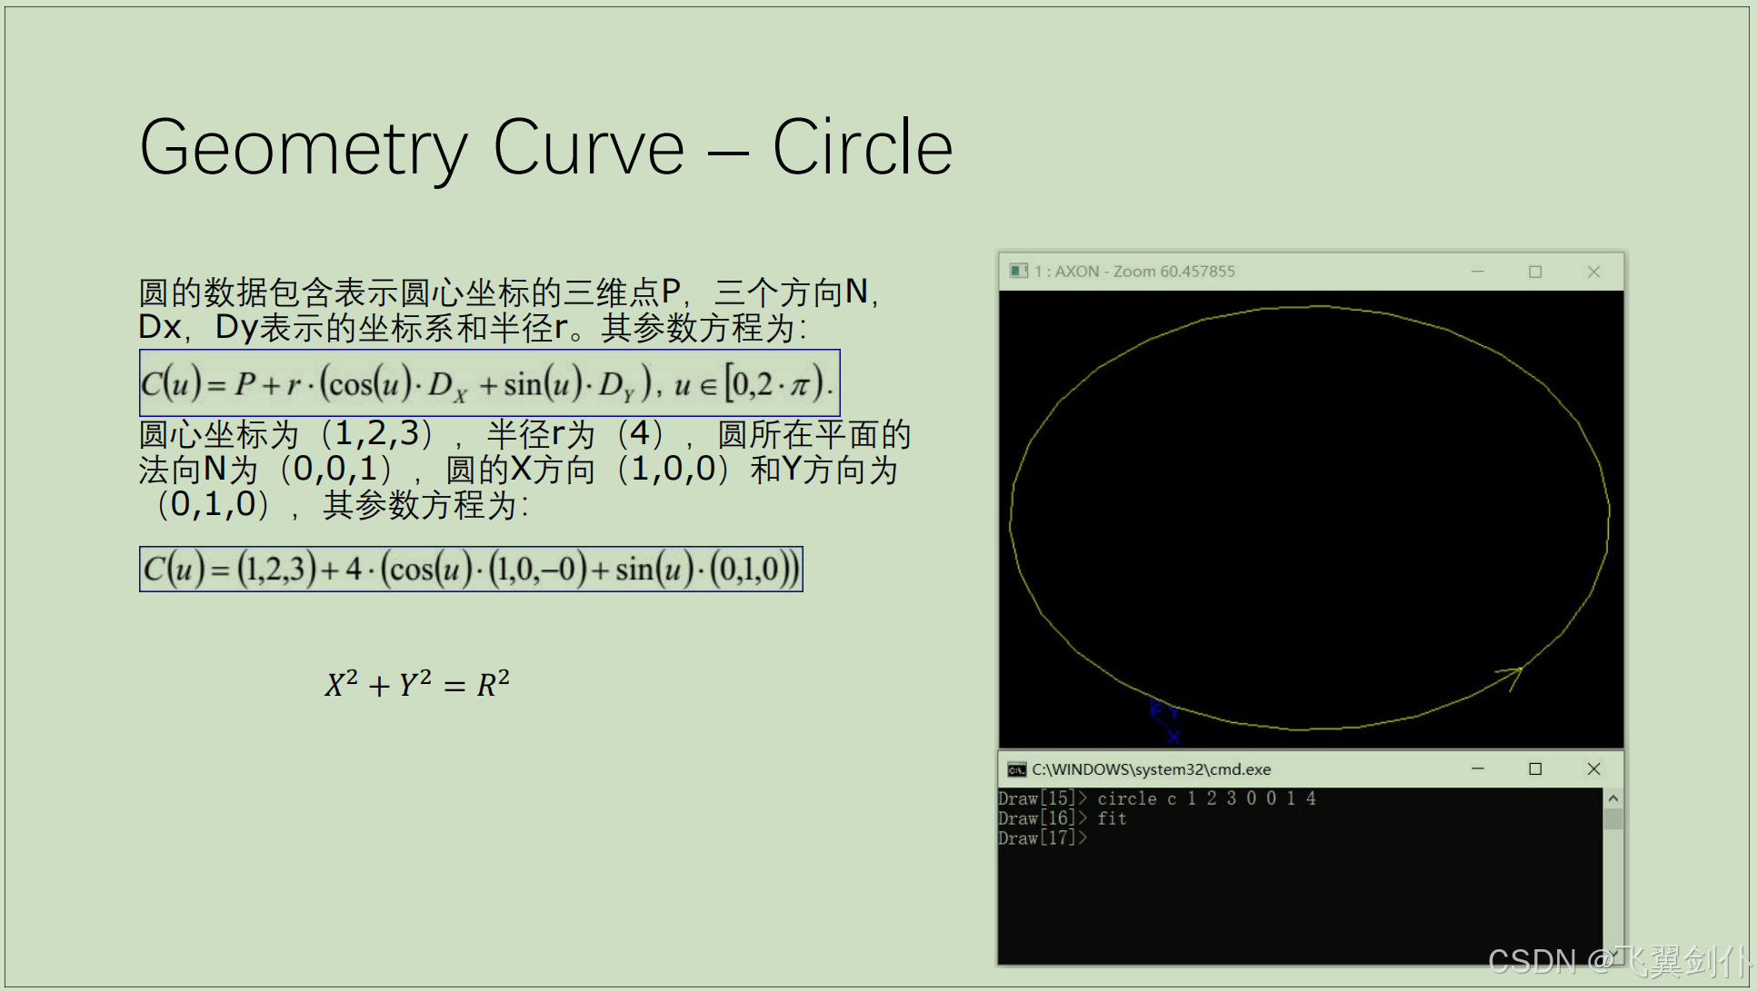
Task: Click the AXON viewer window icon
Action: click(1018, 271)
